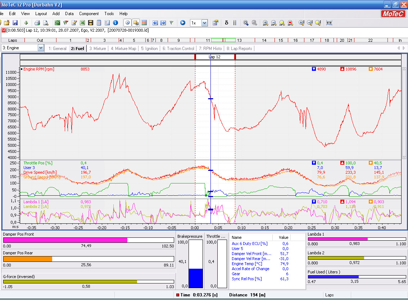Screen dimensions: 408x300
Task: Switch to the '7: RPM Histo' tab
Action: click(x=210, y=49)
